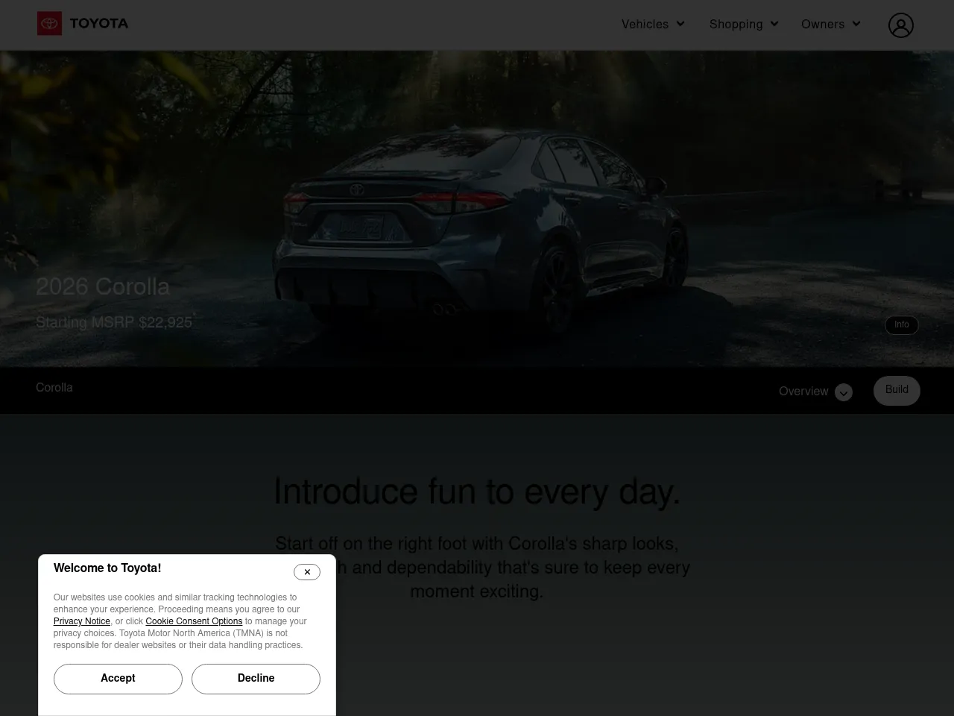Image resolution: width=954 pixels, height=716 pixels.
Task: Click the chevron arrow beside Shopping
Action: click(774, 24)
